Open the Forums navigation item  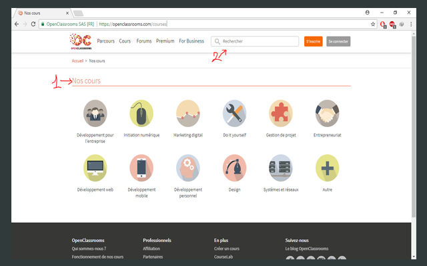143,41
